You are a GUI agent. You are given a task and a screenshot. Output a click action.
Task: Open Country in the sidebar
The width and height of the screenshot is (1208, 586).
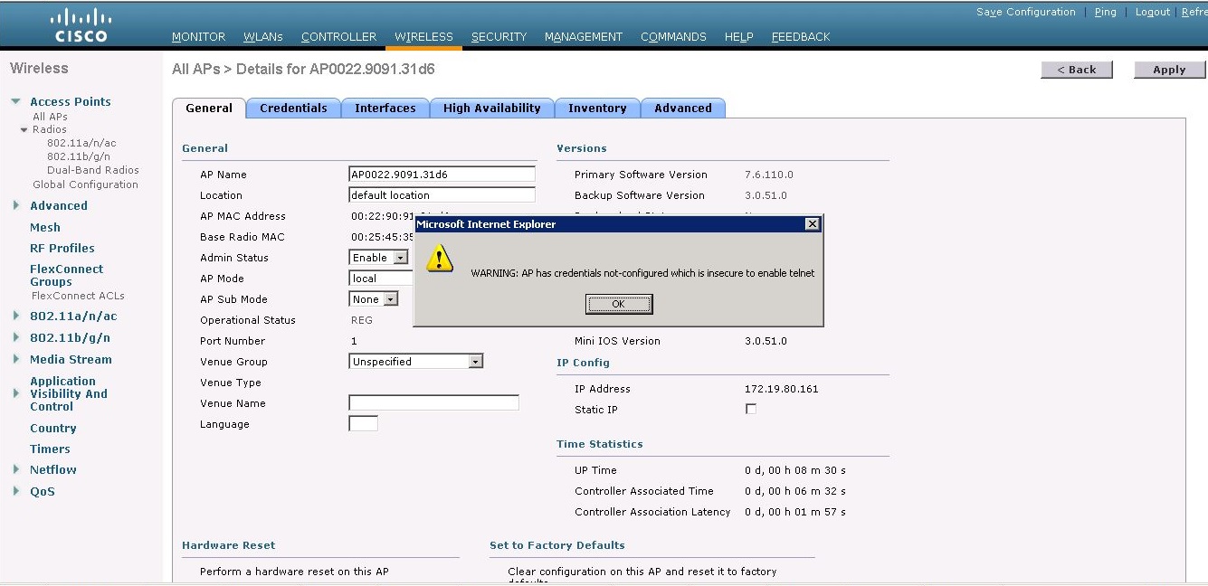[53, 428]
